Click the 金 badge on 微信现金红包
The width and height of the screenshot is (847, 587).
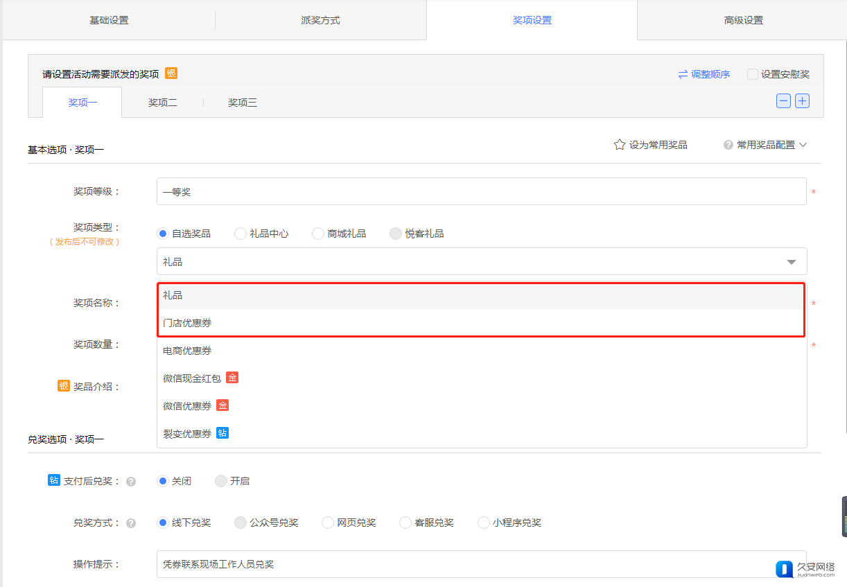point(232,378)
